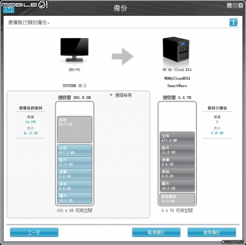Click the WD My Cloud EX4 label
Image resolution: width=246 pixels, height=245 pixels.
(177, 70)
